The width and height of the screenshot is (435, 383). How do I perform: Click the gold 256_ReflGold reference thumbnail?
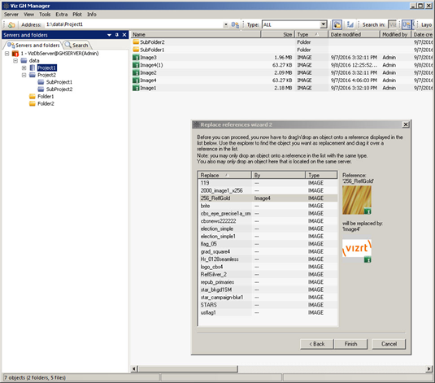357,200
